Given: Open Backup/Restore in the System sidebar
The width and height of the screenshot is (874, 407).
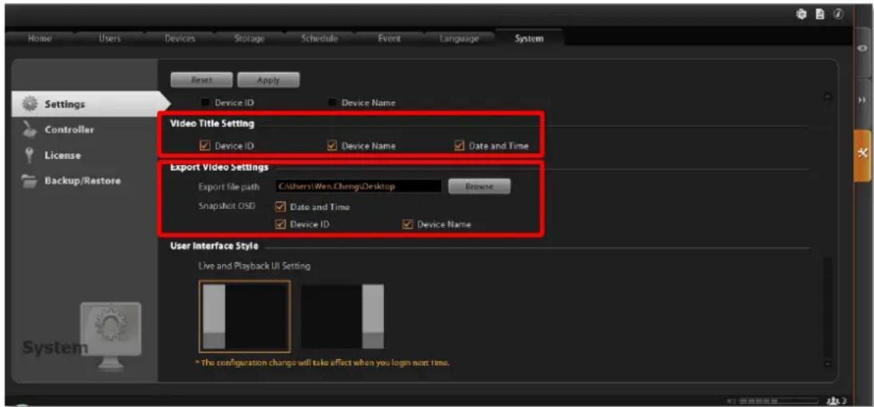Looking at the screenshot, I should [x=84, y=181].
